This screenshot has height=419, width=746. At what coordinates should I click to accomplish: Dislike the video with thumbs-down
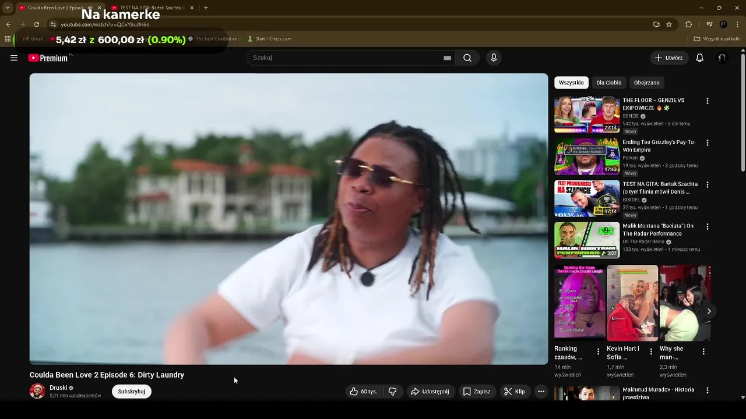pyautogui.click(x=392, y=392)
